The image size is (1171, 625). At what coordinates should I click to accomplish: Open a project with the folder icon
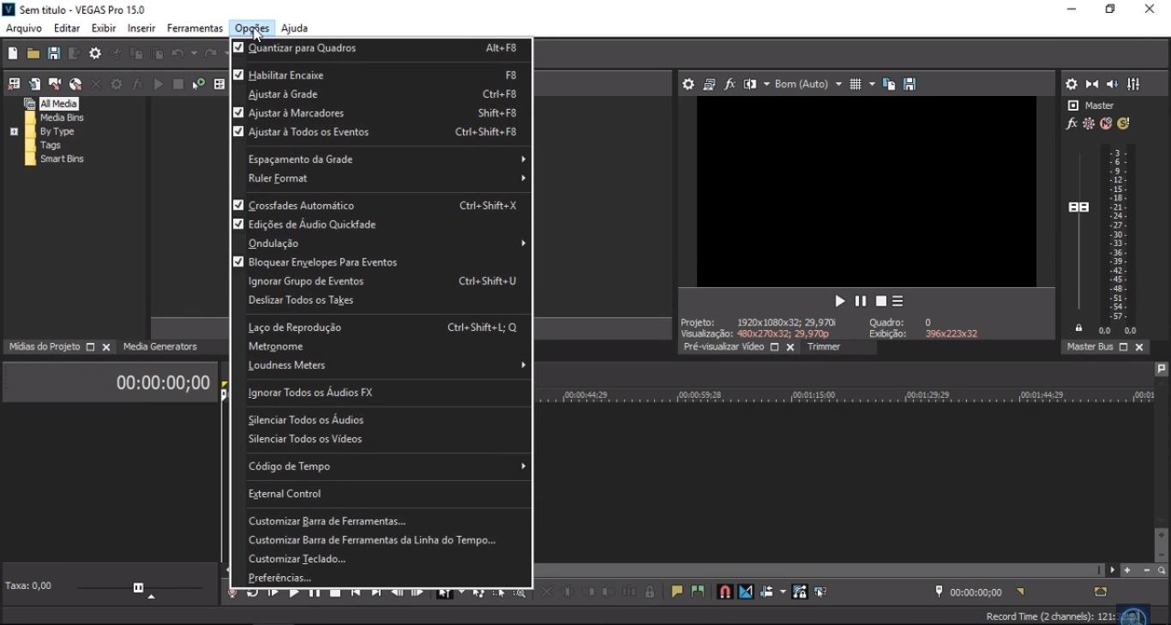point(33,53)
